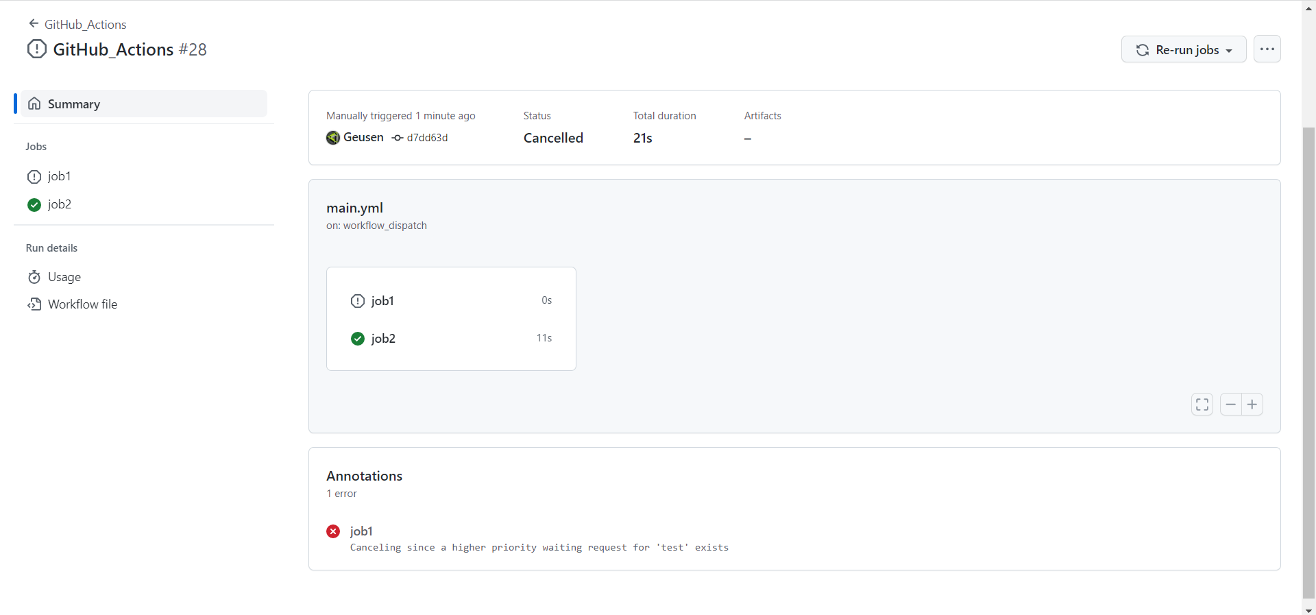Click the Annotations heading
Screen dimensions: 1316x615
point(364,476)
